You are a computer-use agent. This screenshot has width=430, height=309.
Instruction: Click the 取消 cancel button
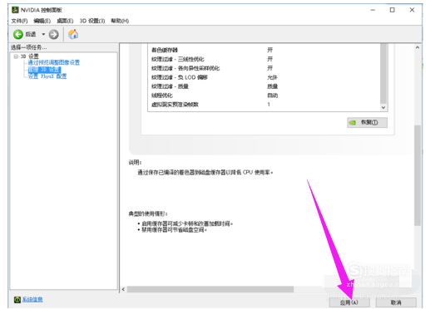click(x=396, y=302)
